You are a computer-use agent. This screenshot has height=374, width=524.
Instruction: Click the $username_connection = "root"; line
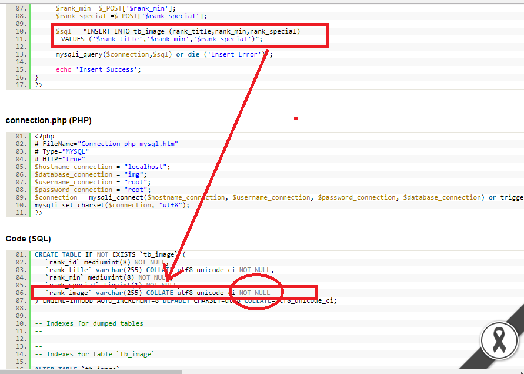(93, 182)
